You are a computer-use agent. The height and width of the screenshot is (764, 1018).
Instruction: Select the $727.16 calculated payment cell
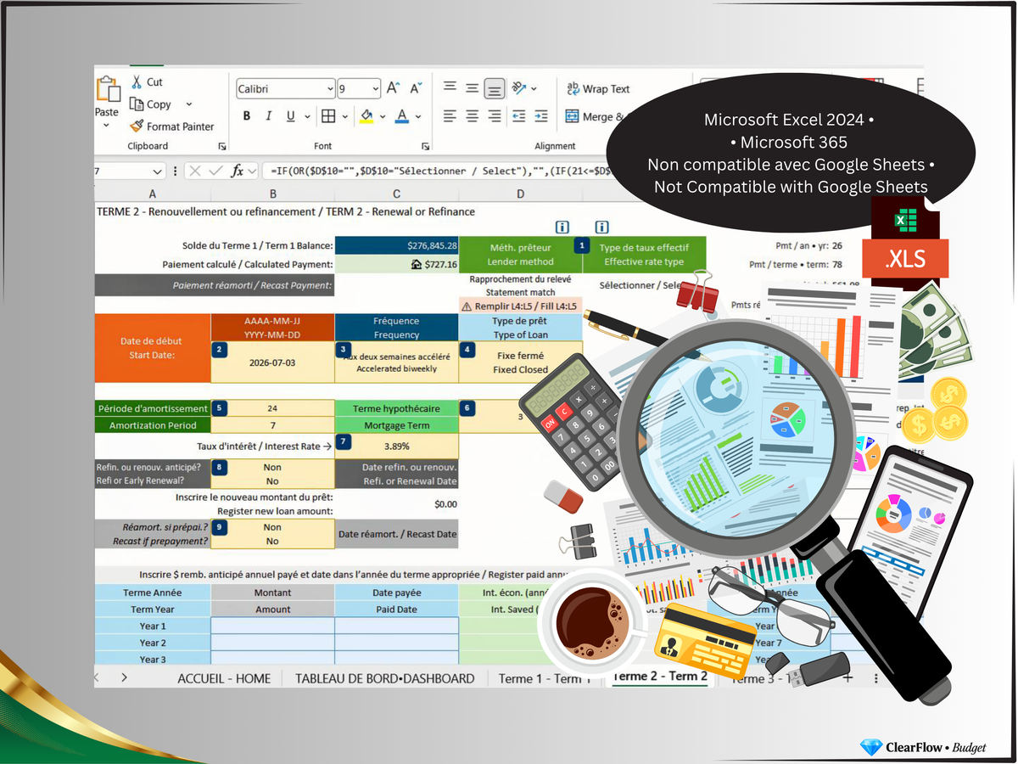click(x=396, y=264)
